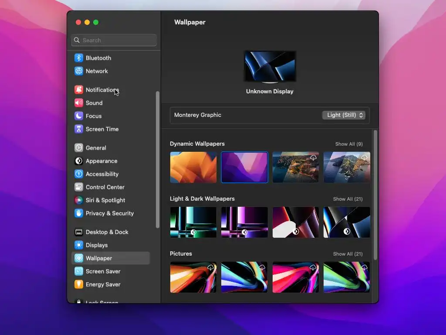Click the Unknown Display preview image

[270, 66]
